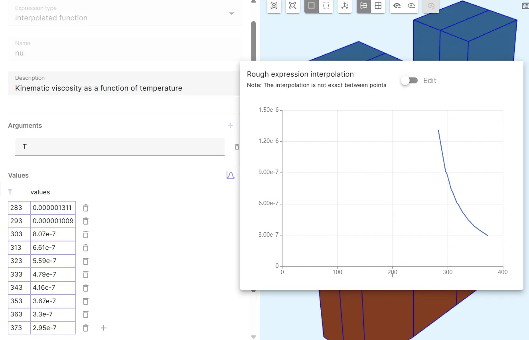Click the second eye visibility icon
The image size is (529, 340).
(411, 6)
